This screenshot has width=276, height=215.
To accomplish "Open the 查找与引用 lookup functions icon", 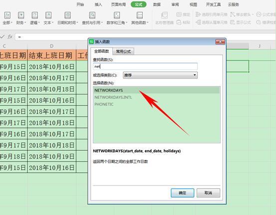I will click(x=92, y=15).
